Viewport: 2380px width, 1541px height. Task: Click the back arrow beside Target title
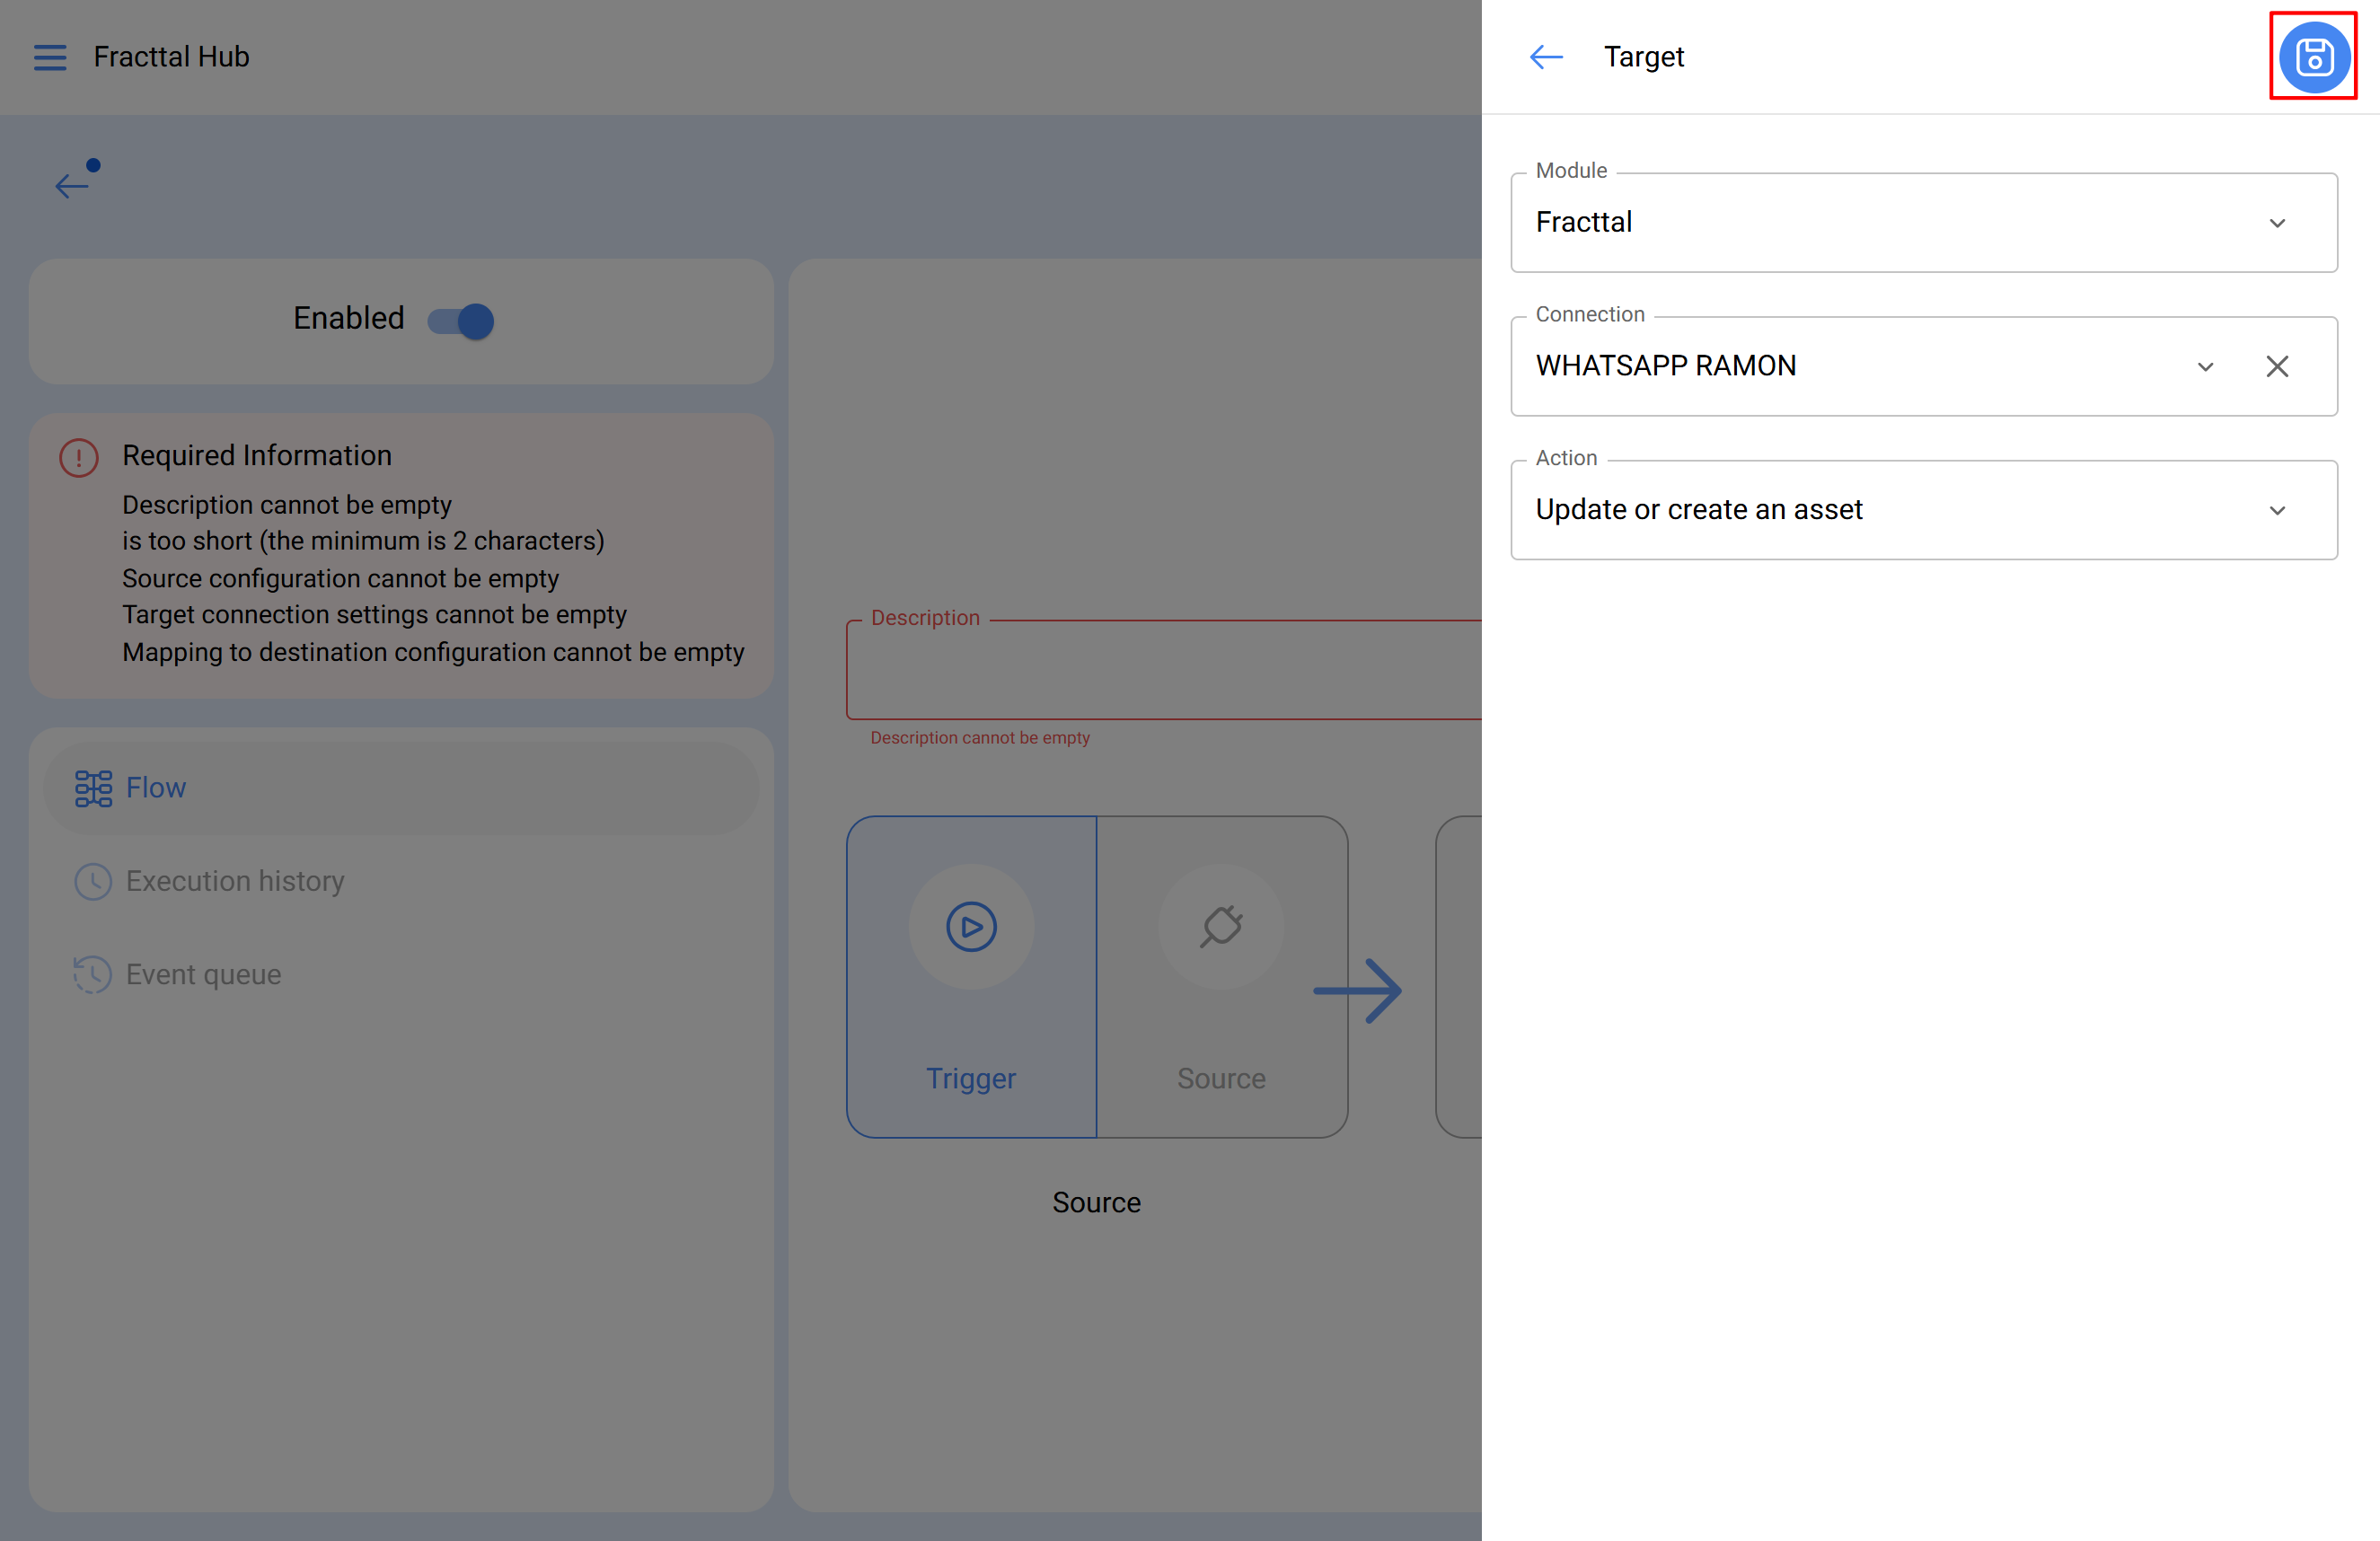click(1545, 57)
